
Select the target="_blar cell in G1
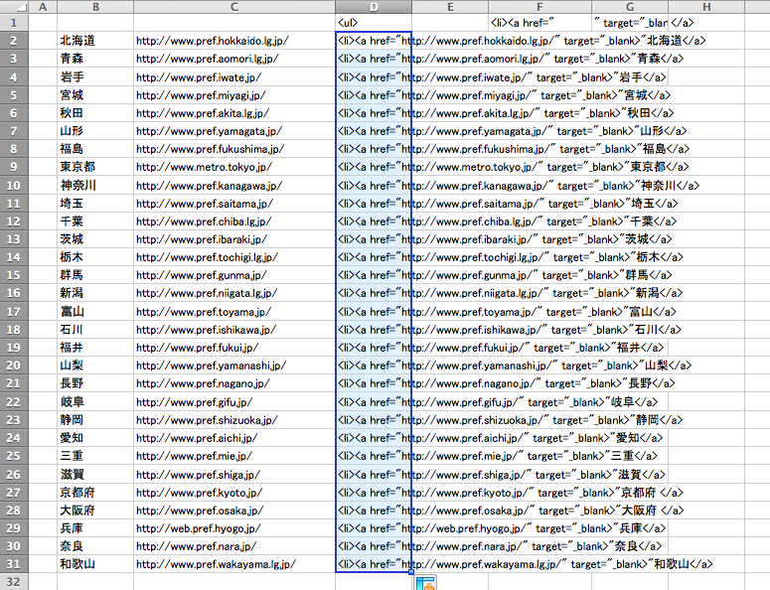click(x=629, y=22)
